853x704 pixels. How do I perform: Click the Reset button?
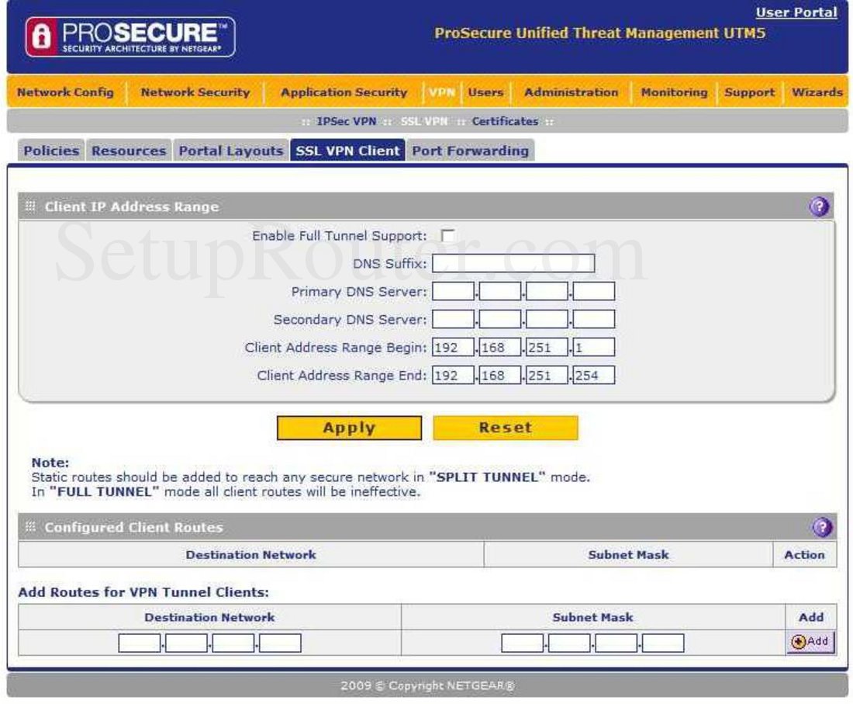(506, 428)
